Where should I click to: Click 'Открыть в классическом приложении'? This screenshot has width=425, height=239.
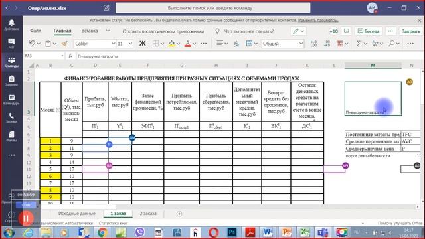(x=163, y=31)
